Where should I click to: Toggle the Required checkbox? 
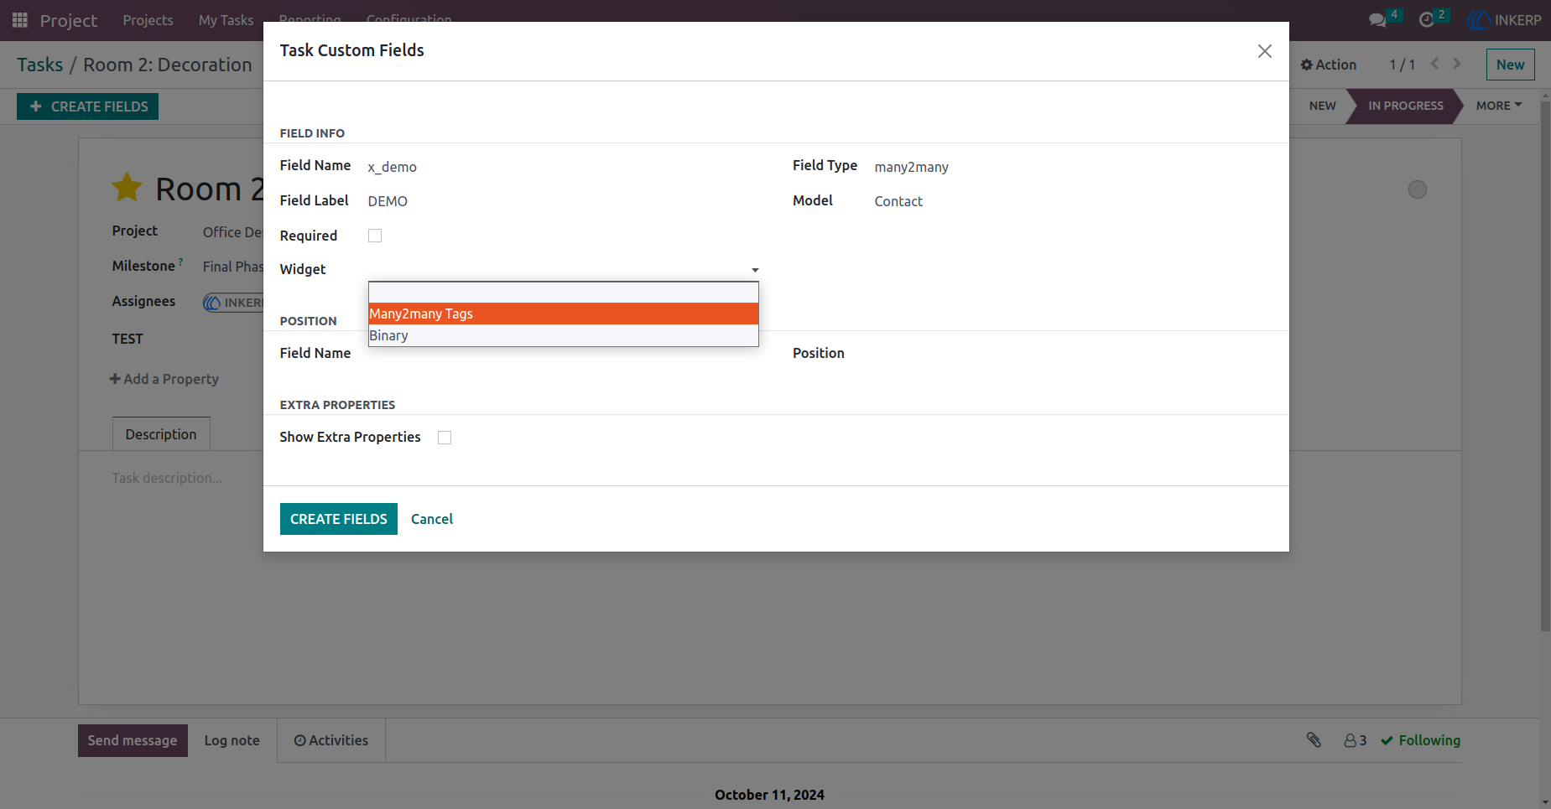click(x=375, y=236)
